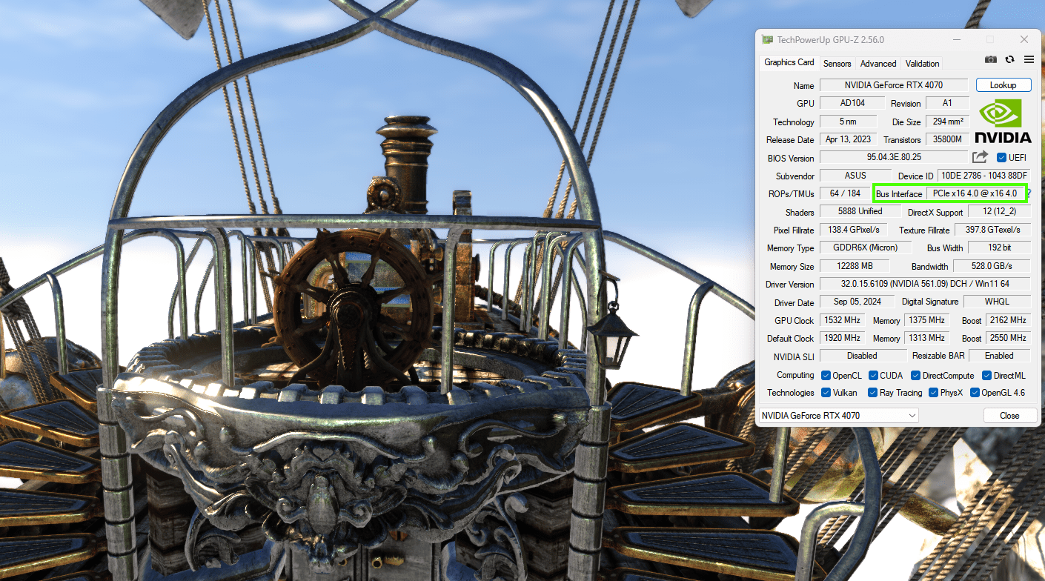Open the GPU-Z hamburger menu
Image resolution: width=1045 pixels, height=581 pixels.
coord(1029,59)
